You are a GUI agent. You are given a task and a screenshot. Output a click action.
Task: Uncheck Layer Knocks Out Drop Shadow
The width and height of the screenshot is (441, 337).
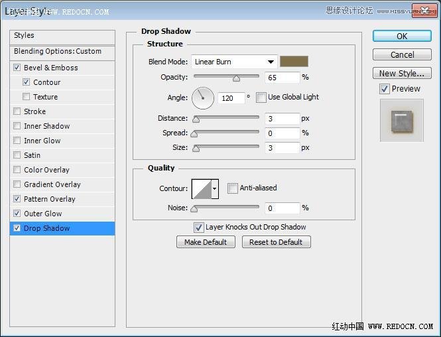198,228
